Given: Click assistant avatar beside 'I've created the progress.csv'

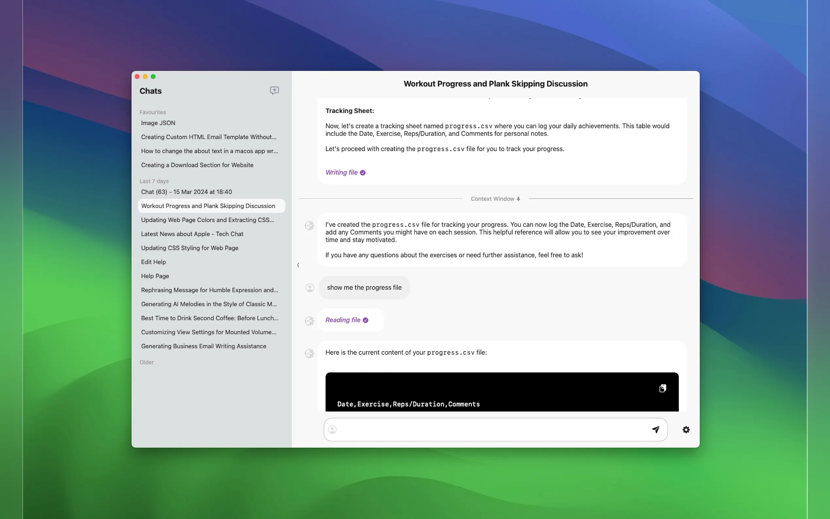Looking at the screenshot, I should point(309,226).
